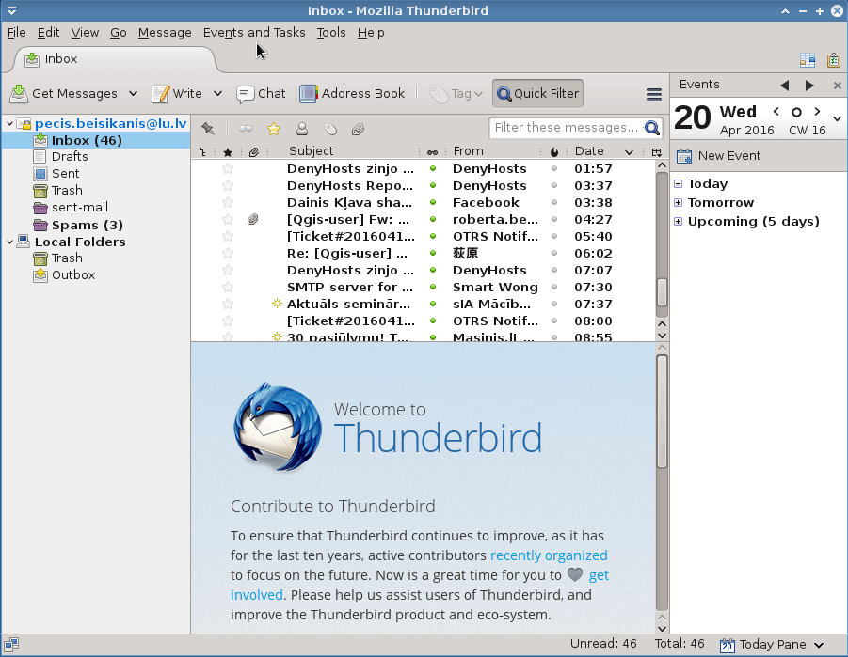Collapse the Local Folders tree
The height and width of the screenshot is (657, 848).
[9, 242]
